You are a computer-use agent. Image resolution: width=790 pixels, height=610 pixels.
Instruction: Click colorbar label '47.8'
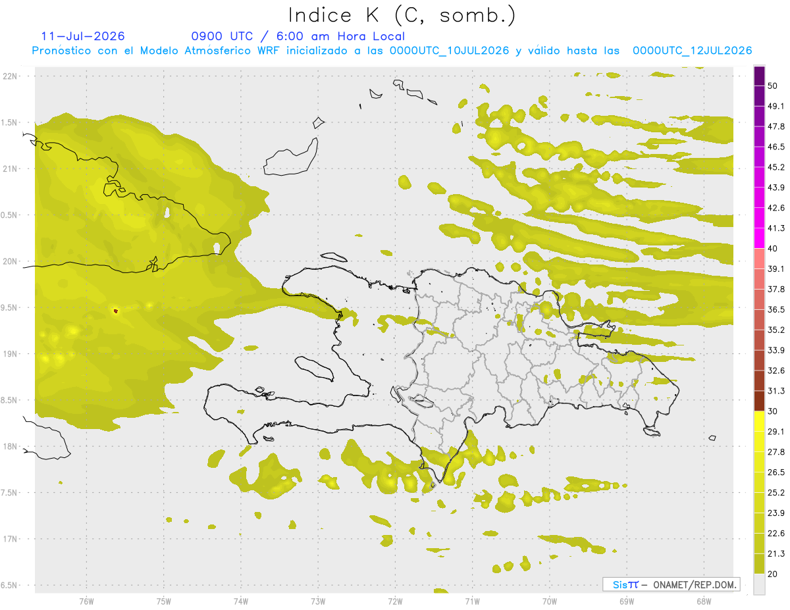[x=776, y=126]
